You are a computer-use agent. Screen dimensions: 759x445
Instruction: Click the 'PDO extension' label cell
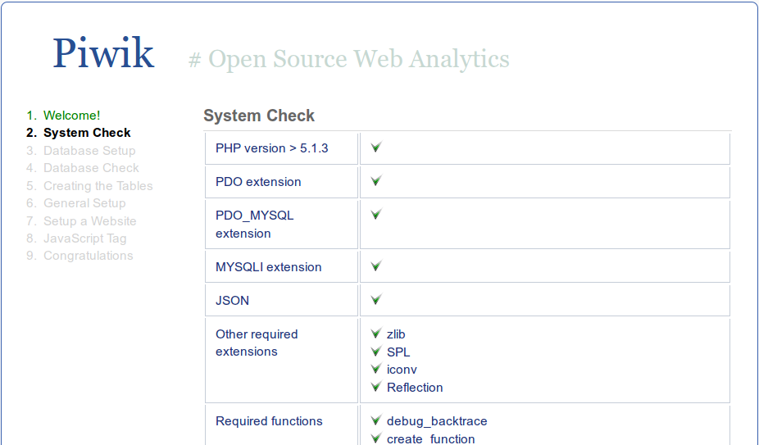pos(281,182)
